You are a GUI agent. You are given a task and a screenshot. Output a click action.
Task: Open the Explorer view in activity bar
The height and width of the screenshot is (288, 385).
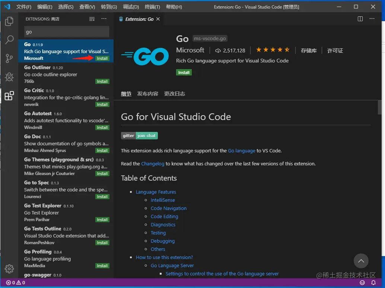point(9,21)
